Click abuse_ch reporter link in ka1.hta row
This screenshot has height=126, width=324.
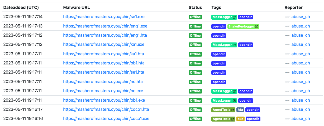[301, 54]
